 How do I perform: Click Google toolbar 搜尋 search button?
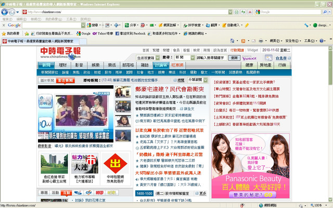[x=93, y=25]
